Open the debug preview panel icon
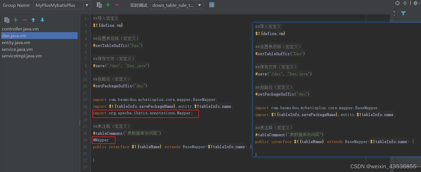Image resolution: width=421 pixels, height=172 pixels. (211, 5)
